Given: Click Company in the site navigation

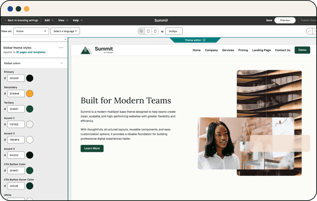Looking at the screenshot, I should click(x=211, y=50).
